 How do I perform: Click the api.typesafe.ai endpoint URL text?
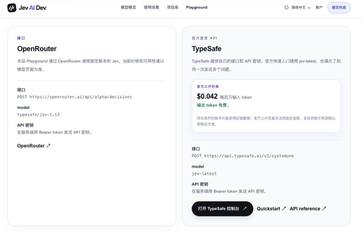pos(249,156)
